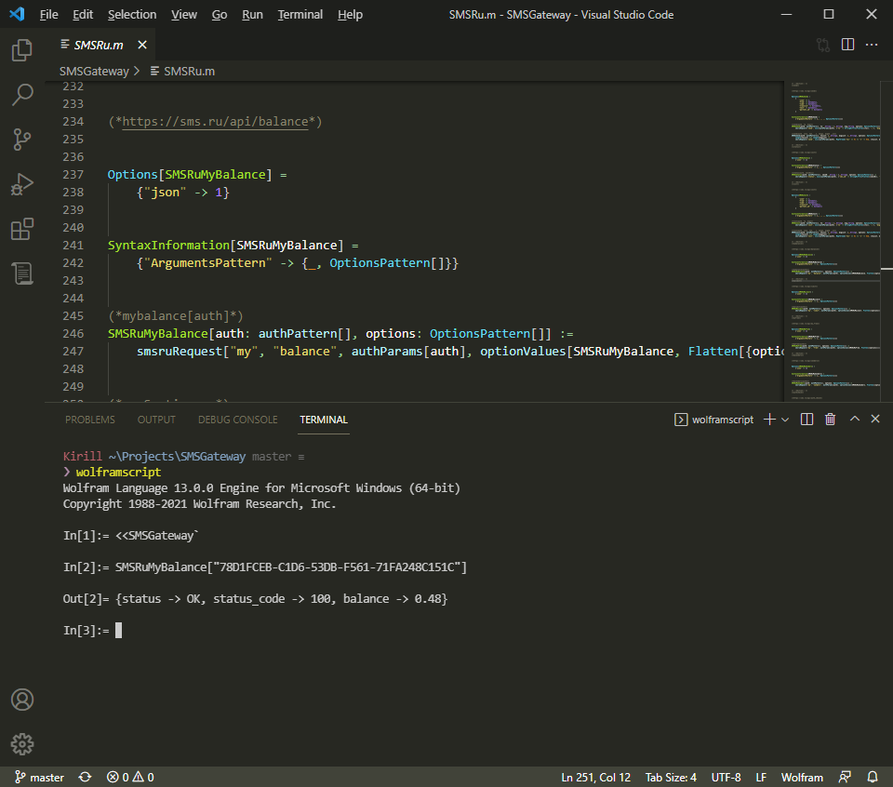Screen dimensions: 893x787
Task: Change indentation via Tab Size: 4
Action: (x=671, y=778)
